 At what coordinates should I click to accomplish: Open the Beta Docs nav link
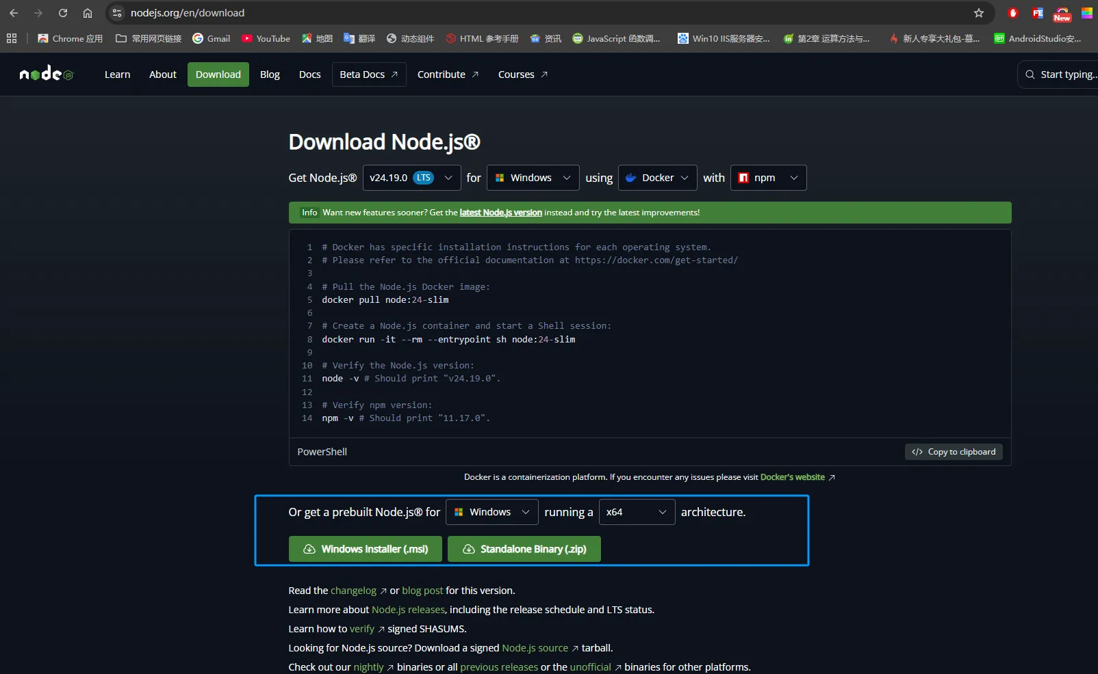[369, 75]
